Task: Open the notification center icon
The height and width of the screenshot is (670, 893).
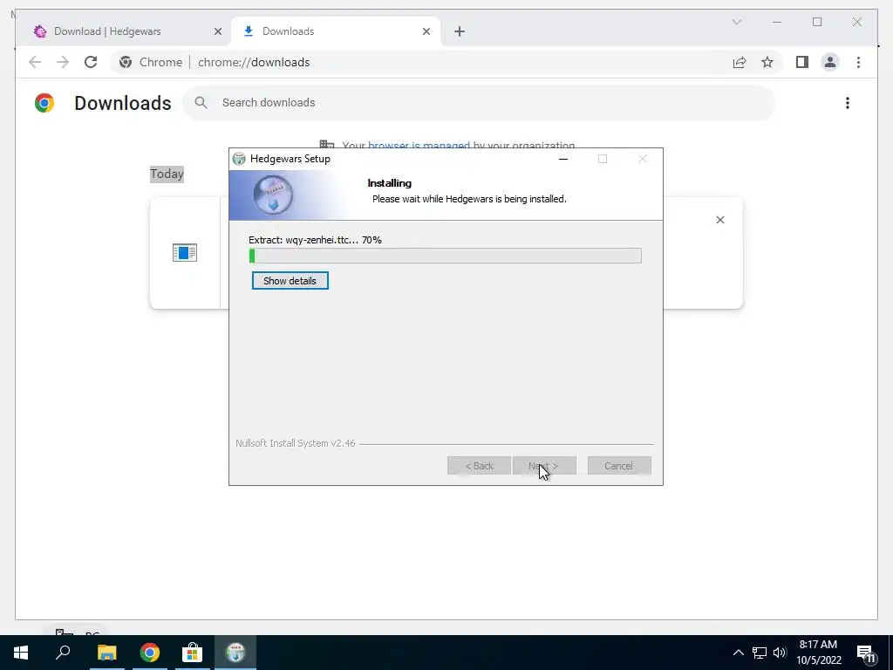Action: tap(866, 653)
